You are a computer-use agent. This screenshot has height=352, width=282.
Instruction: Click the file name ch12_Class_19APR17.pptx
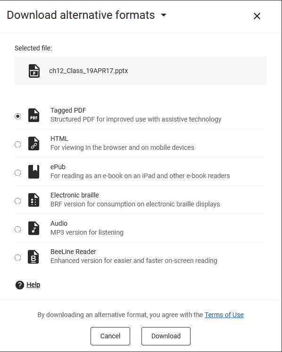pyautogui.click(x=89, y=71)
